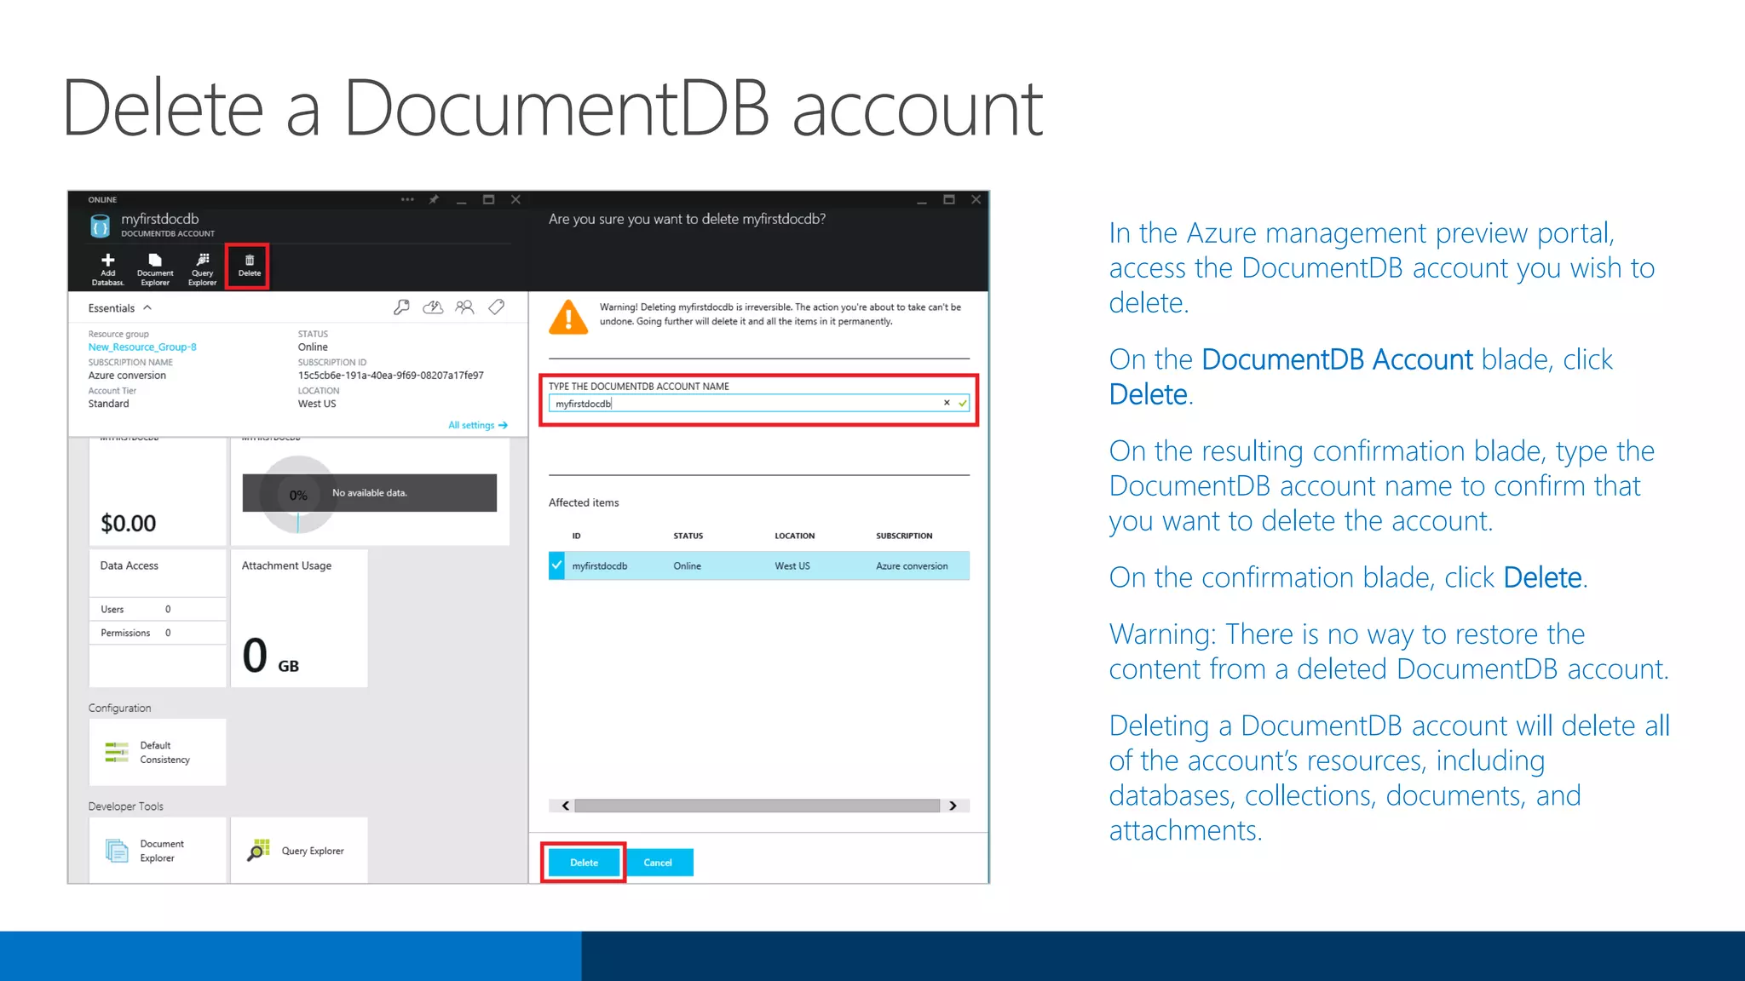Screen dimensions: 1745x981
Task: Click the subscription ID value 15c5cb6e-191a
Action: click(391, 375)
